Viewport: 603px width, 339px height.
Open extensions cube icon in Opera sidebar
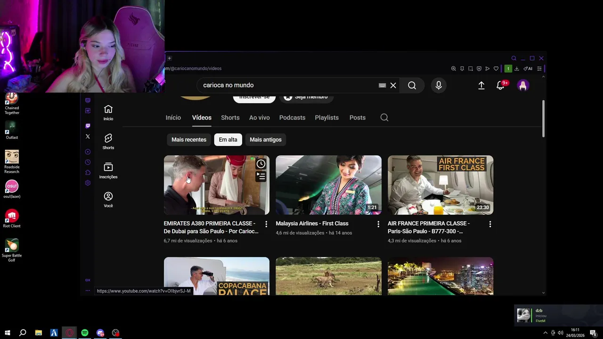88,172
